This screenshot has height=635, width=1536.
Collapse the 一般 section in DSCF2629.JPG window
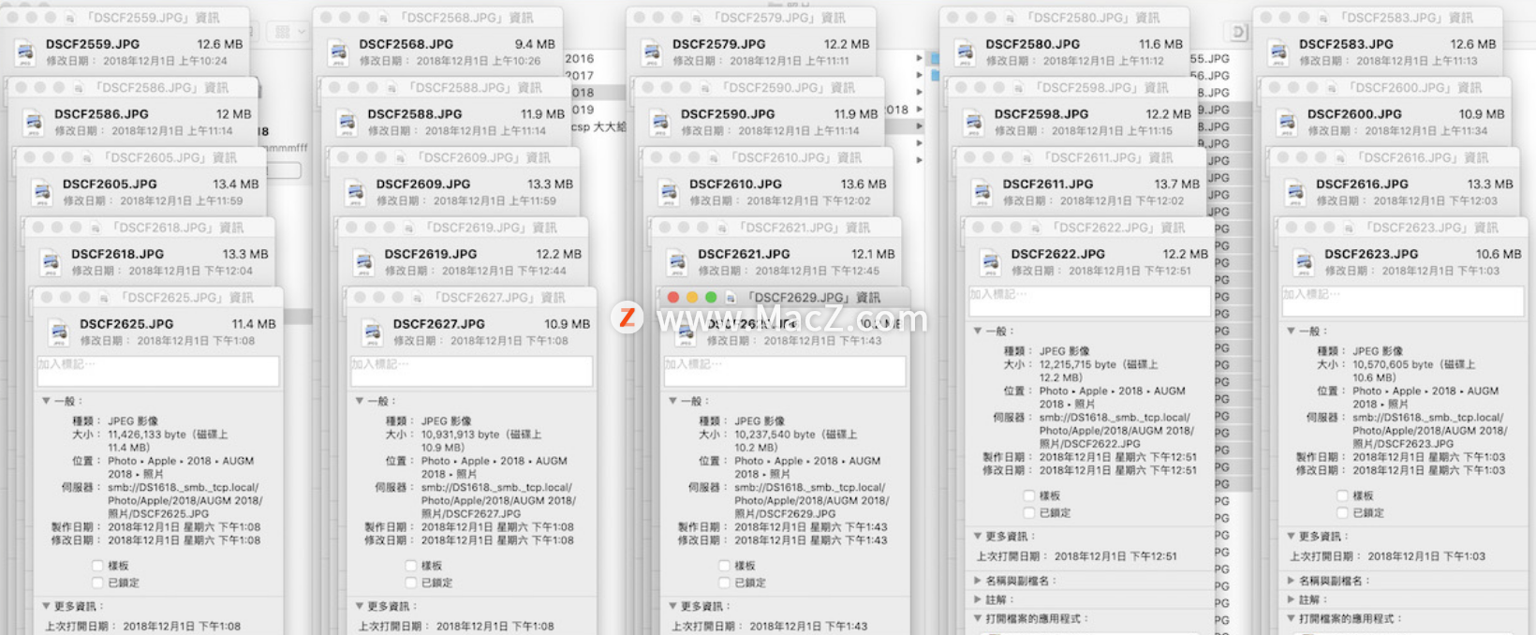point(672,401)
